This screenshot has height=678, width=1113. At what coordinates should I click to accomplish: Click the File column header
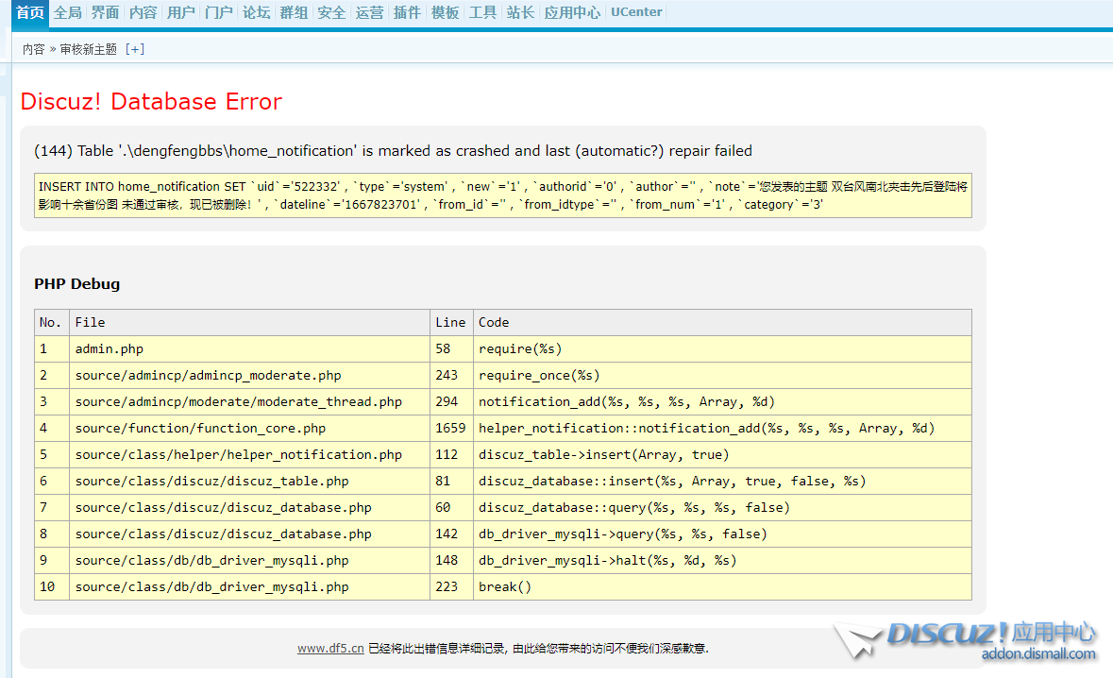tap(249, 322)
